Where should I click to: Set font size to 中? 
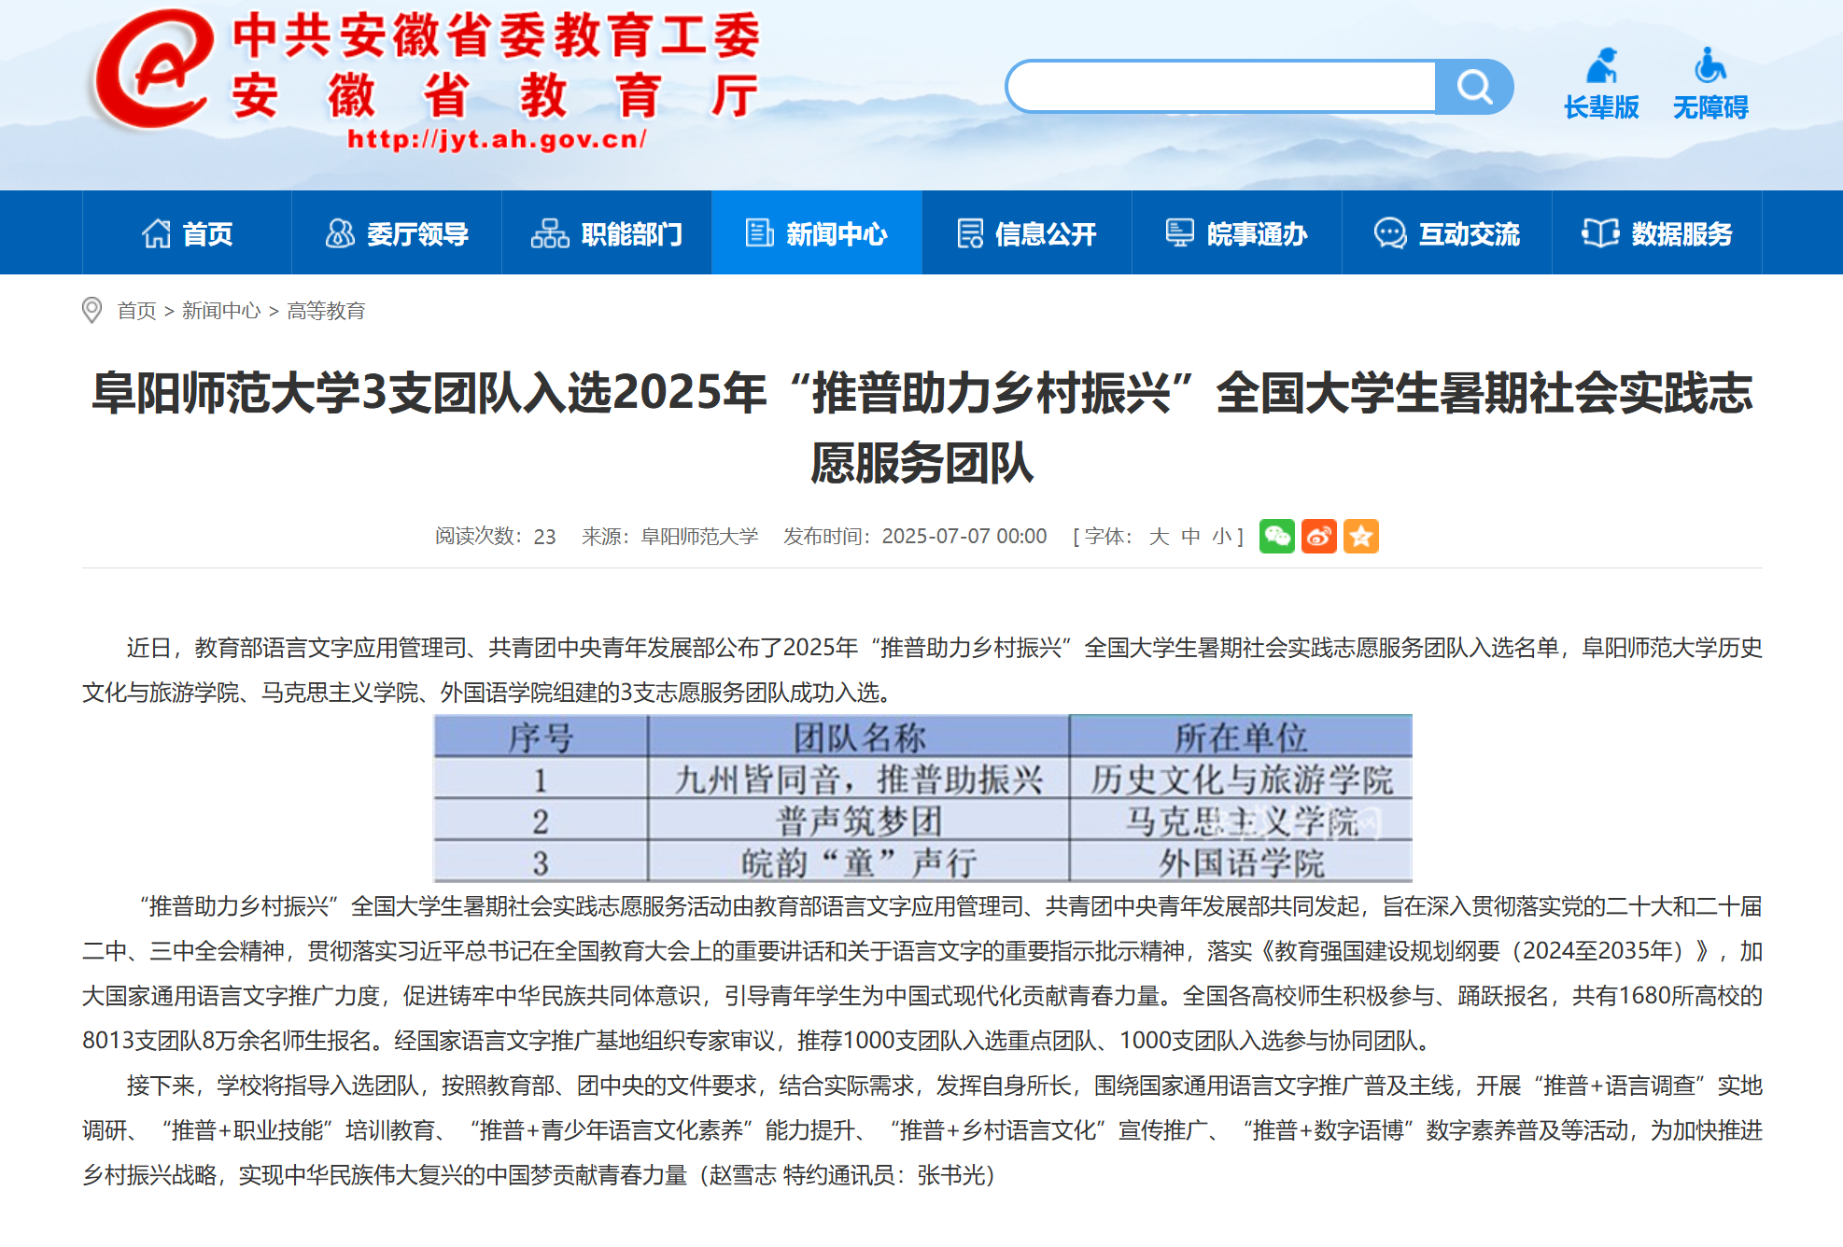(x=1190, y=537)
